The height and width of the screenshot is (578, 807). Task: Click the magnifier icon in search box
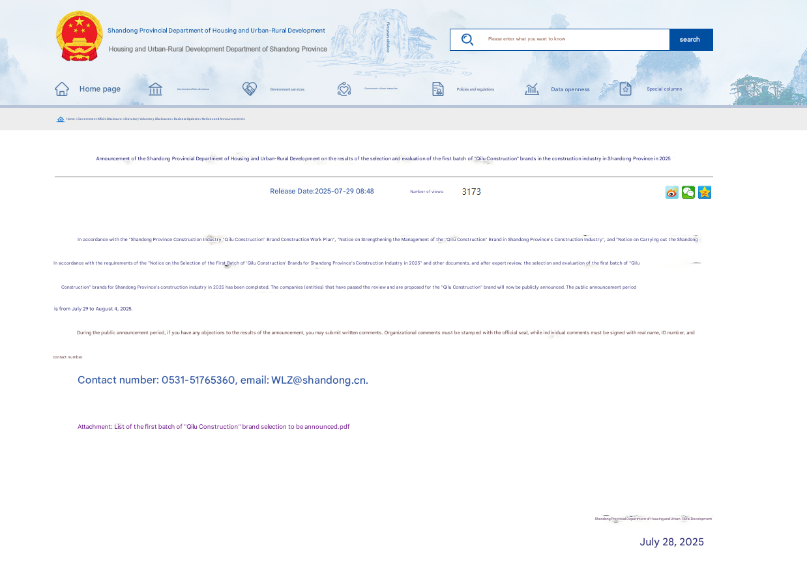467,40
